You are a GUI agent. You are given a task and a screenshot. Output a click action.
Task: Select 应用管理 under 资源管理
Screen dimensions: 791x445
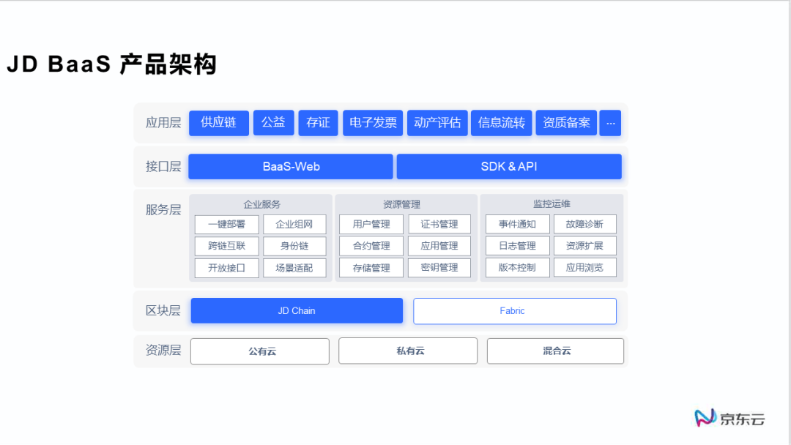pos(439,246)
